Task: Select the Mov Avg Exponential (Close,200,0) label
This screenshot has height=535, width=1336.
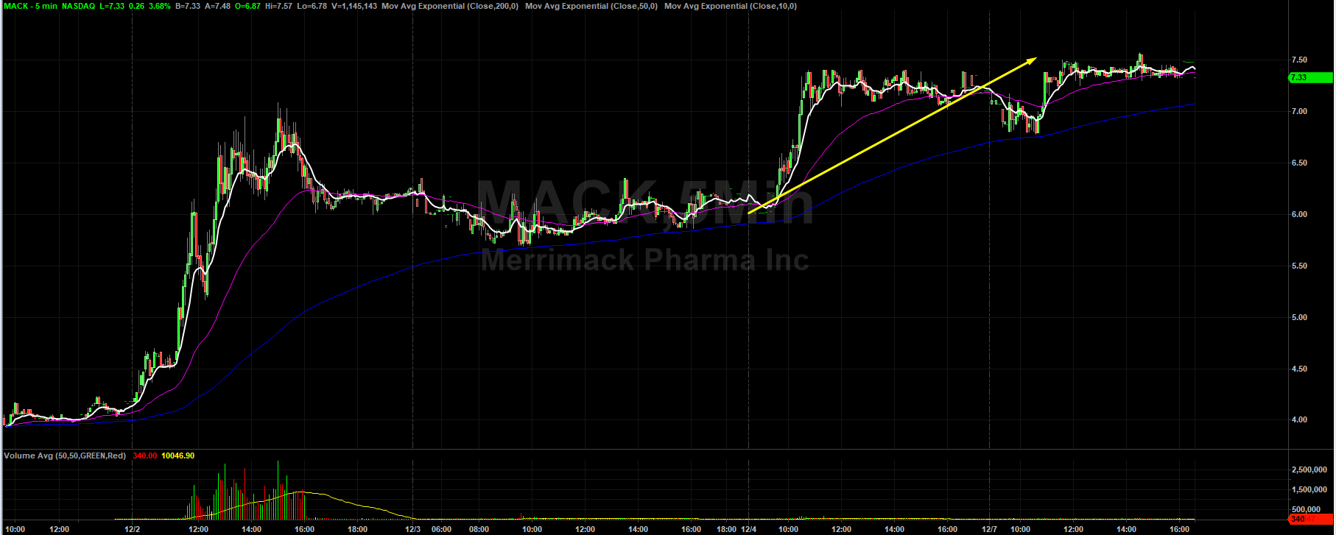Action: (449, 6)
